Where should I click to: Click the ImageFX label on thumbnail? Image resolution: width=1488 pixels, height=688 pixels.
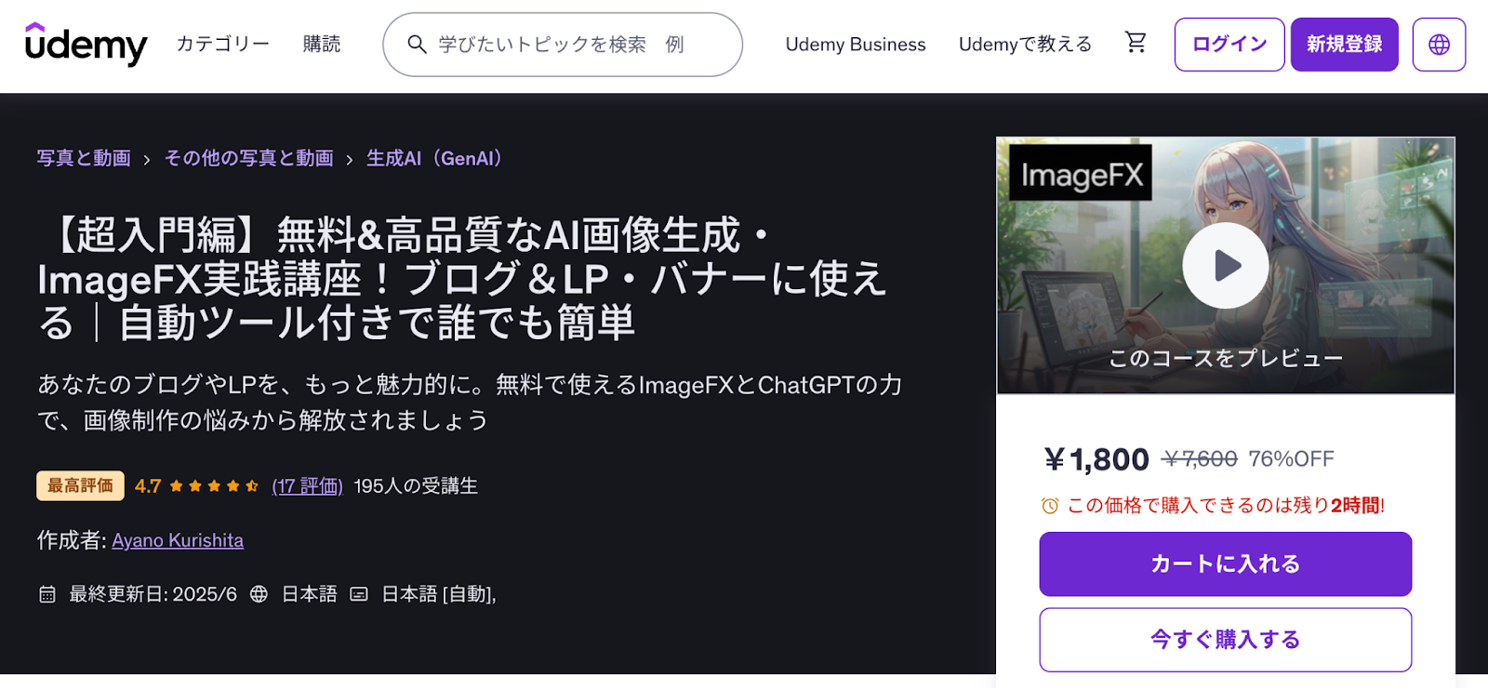click(1081, 173)
